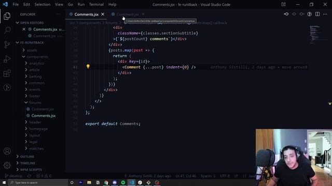This screenshot has height=186, width=332.
Task: Open the GitLens view in activity bar
Action: pos(7,87)
